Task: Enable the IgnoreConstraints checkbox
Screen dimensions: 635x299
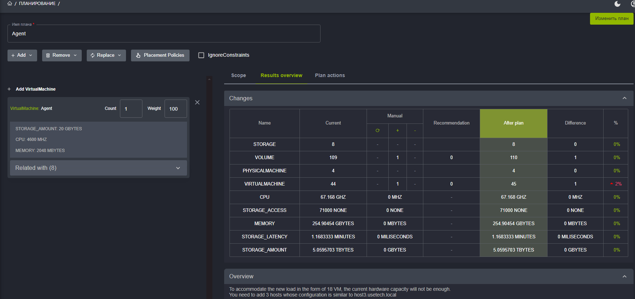Action: pyautogui.click(x=201, y=55)
